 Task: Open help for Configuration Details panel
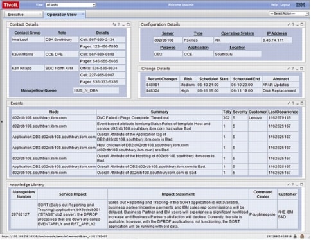293,24
